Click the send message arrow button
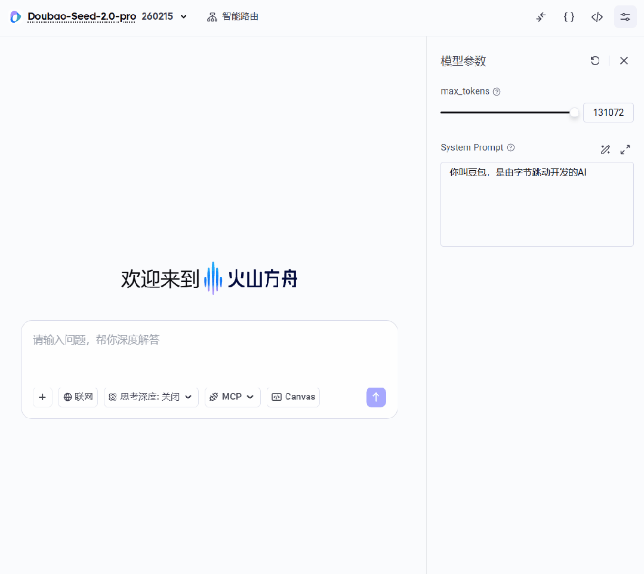Viewport: 644px width, 574px height. [376, 397]
